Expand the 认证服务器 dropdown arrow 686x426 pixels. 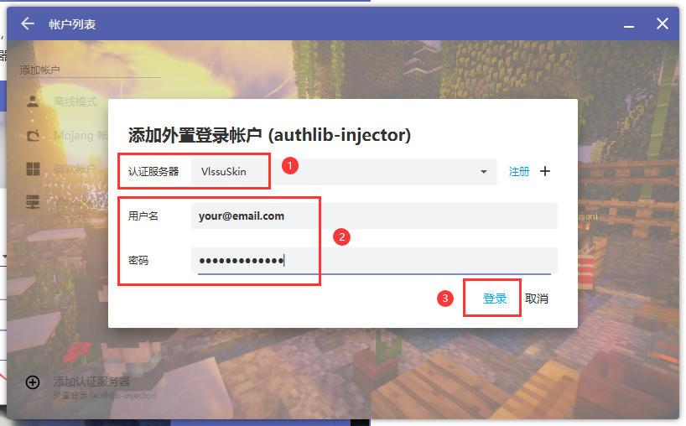pos(484,172)
